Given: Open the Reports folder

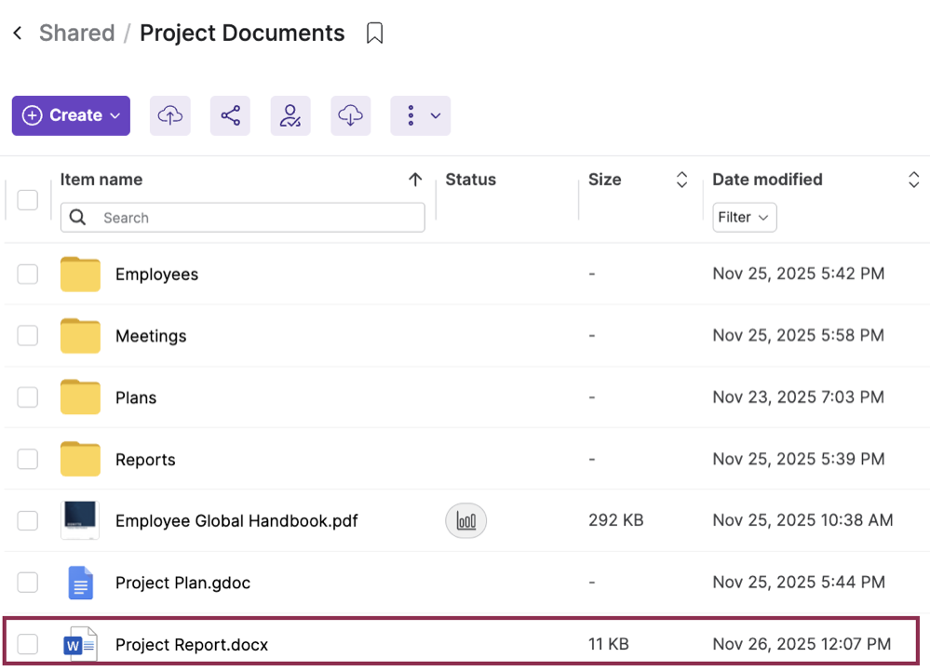Looking at the screenshot, I should click(145, 459).
